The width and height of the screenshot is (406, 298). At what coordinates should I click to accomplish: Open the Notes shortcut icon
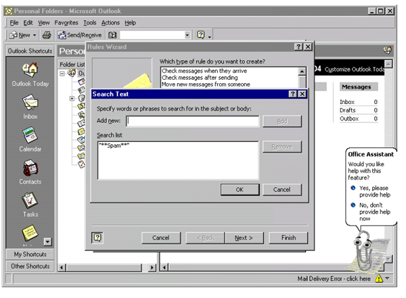[x=30, y=233]
